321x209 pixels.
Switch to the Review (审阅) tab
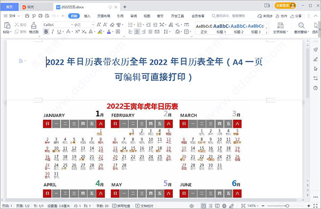pyautogui.click(x=133, y=16)
